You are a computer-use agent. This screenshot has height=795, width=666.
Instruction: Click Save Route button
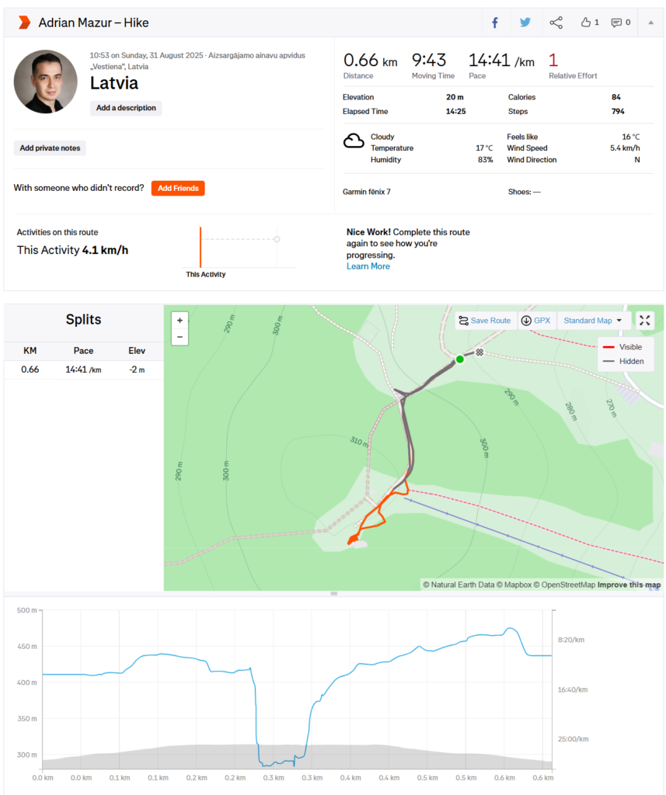(485, 321)
